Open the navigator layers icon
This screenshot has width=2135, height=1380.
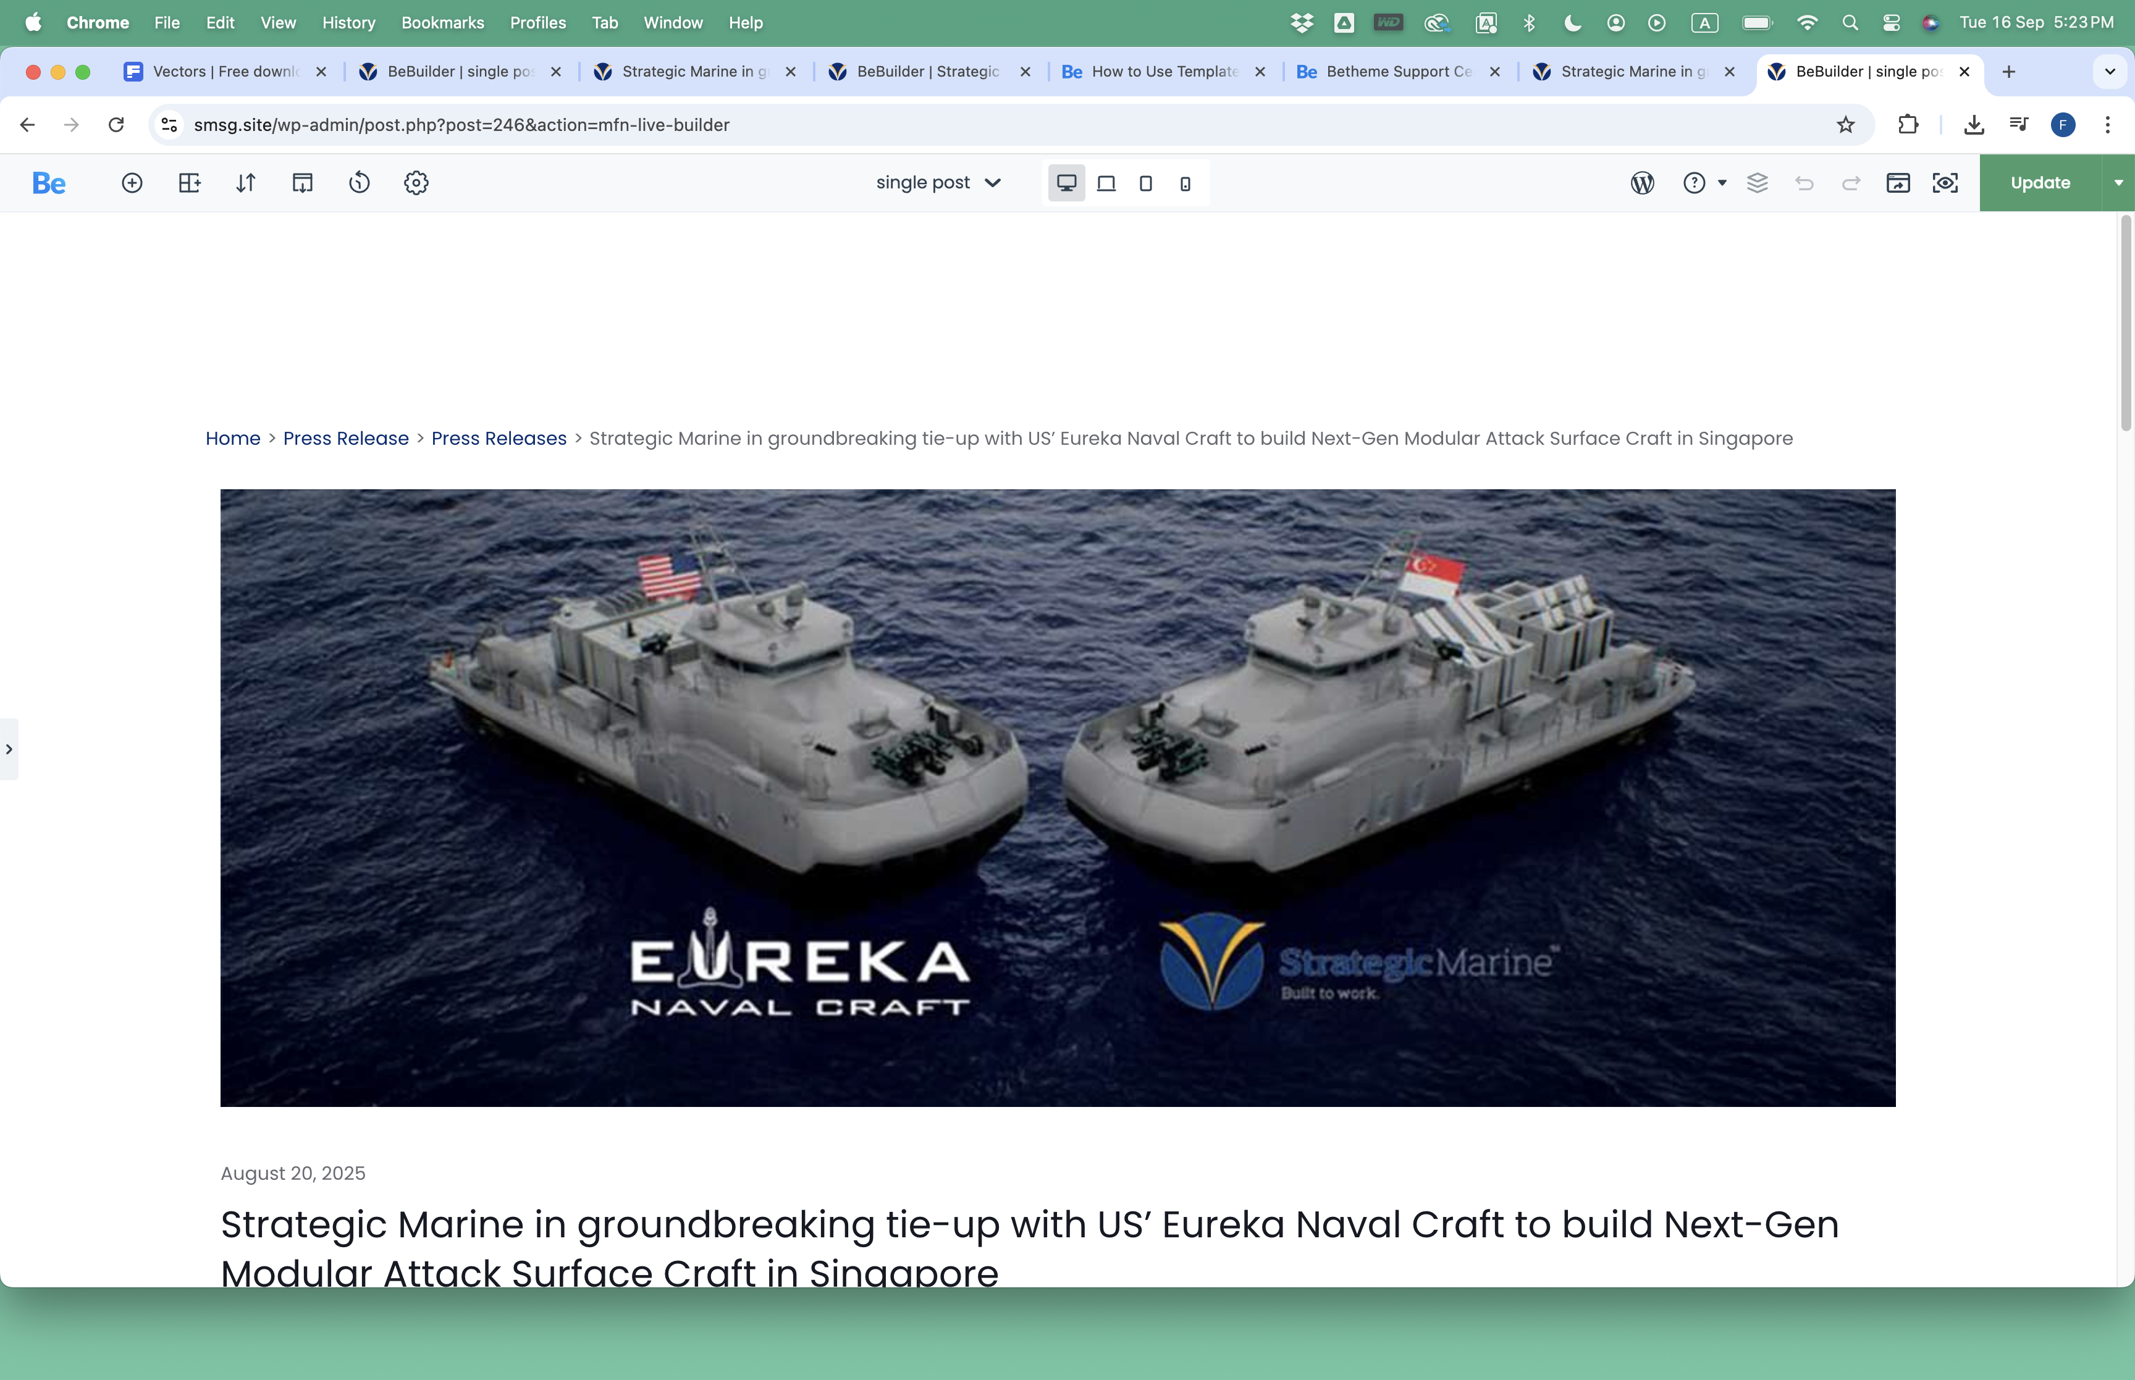[x=1757, y=183]
